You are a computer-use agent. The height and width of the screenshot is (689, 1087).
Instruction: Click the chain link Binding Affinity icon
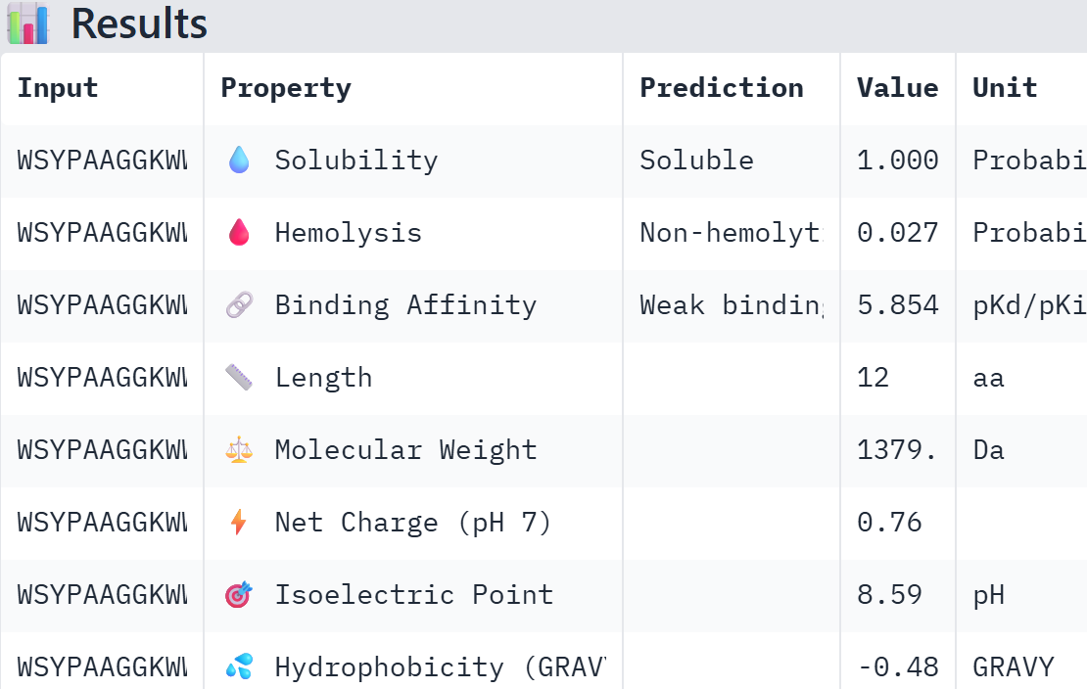click(x=239, y=305)
